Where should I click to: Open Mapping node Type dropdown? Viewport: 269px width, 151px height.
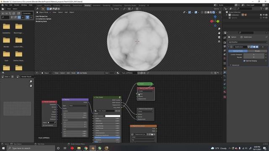tap(78, 106)
